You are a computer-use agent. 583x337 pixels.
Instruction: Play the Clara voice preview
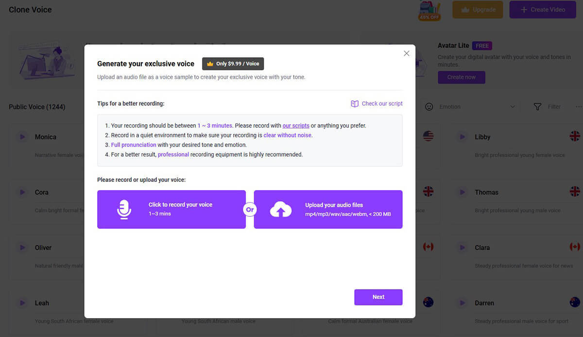(x=463, y=248)
